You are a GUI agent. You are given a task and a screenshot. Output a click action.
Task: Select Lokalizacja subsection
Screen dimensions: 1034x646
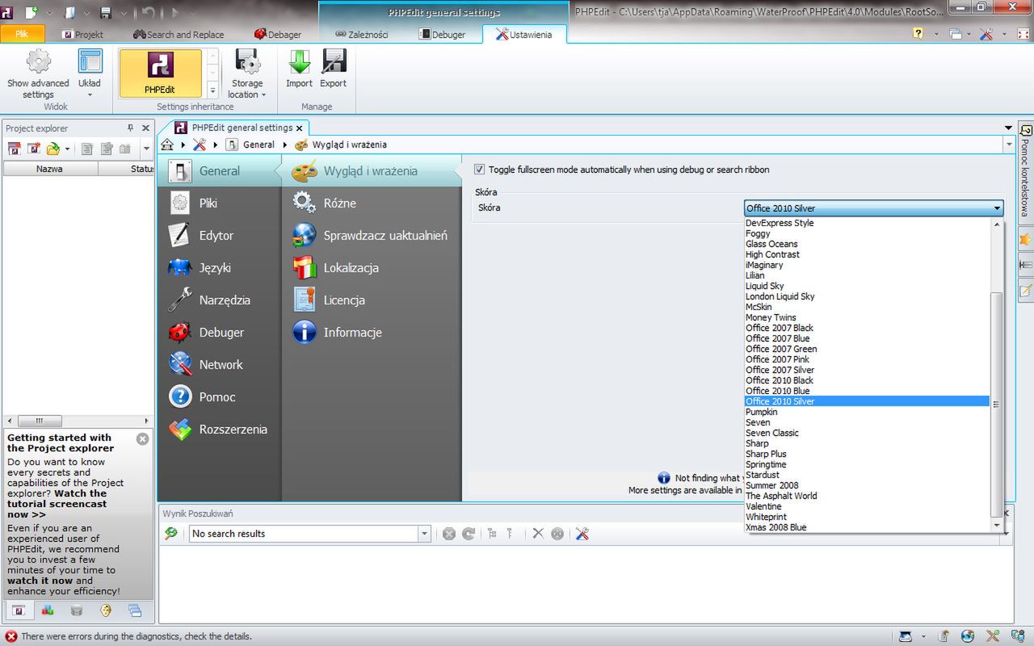tap(372, 267)
